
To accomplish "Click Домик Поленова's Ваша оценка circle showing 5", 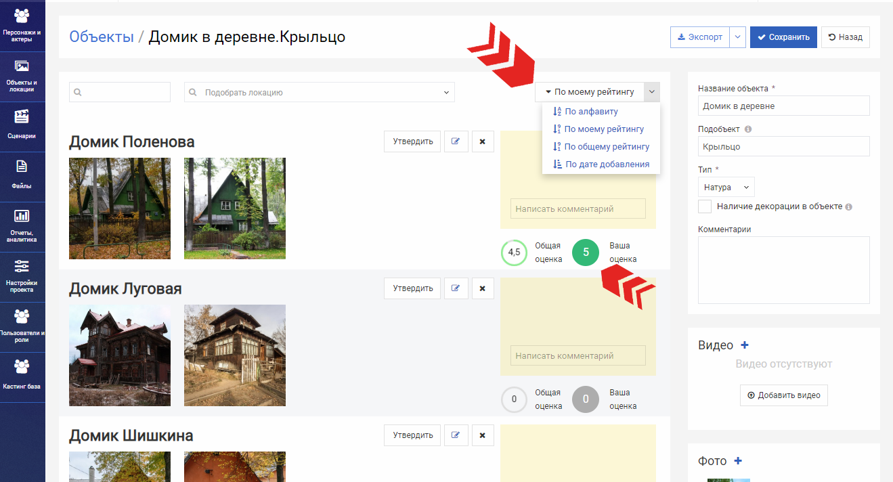I will [x=586, y=253].
